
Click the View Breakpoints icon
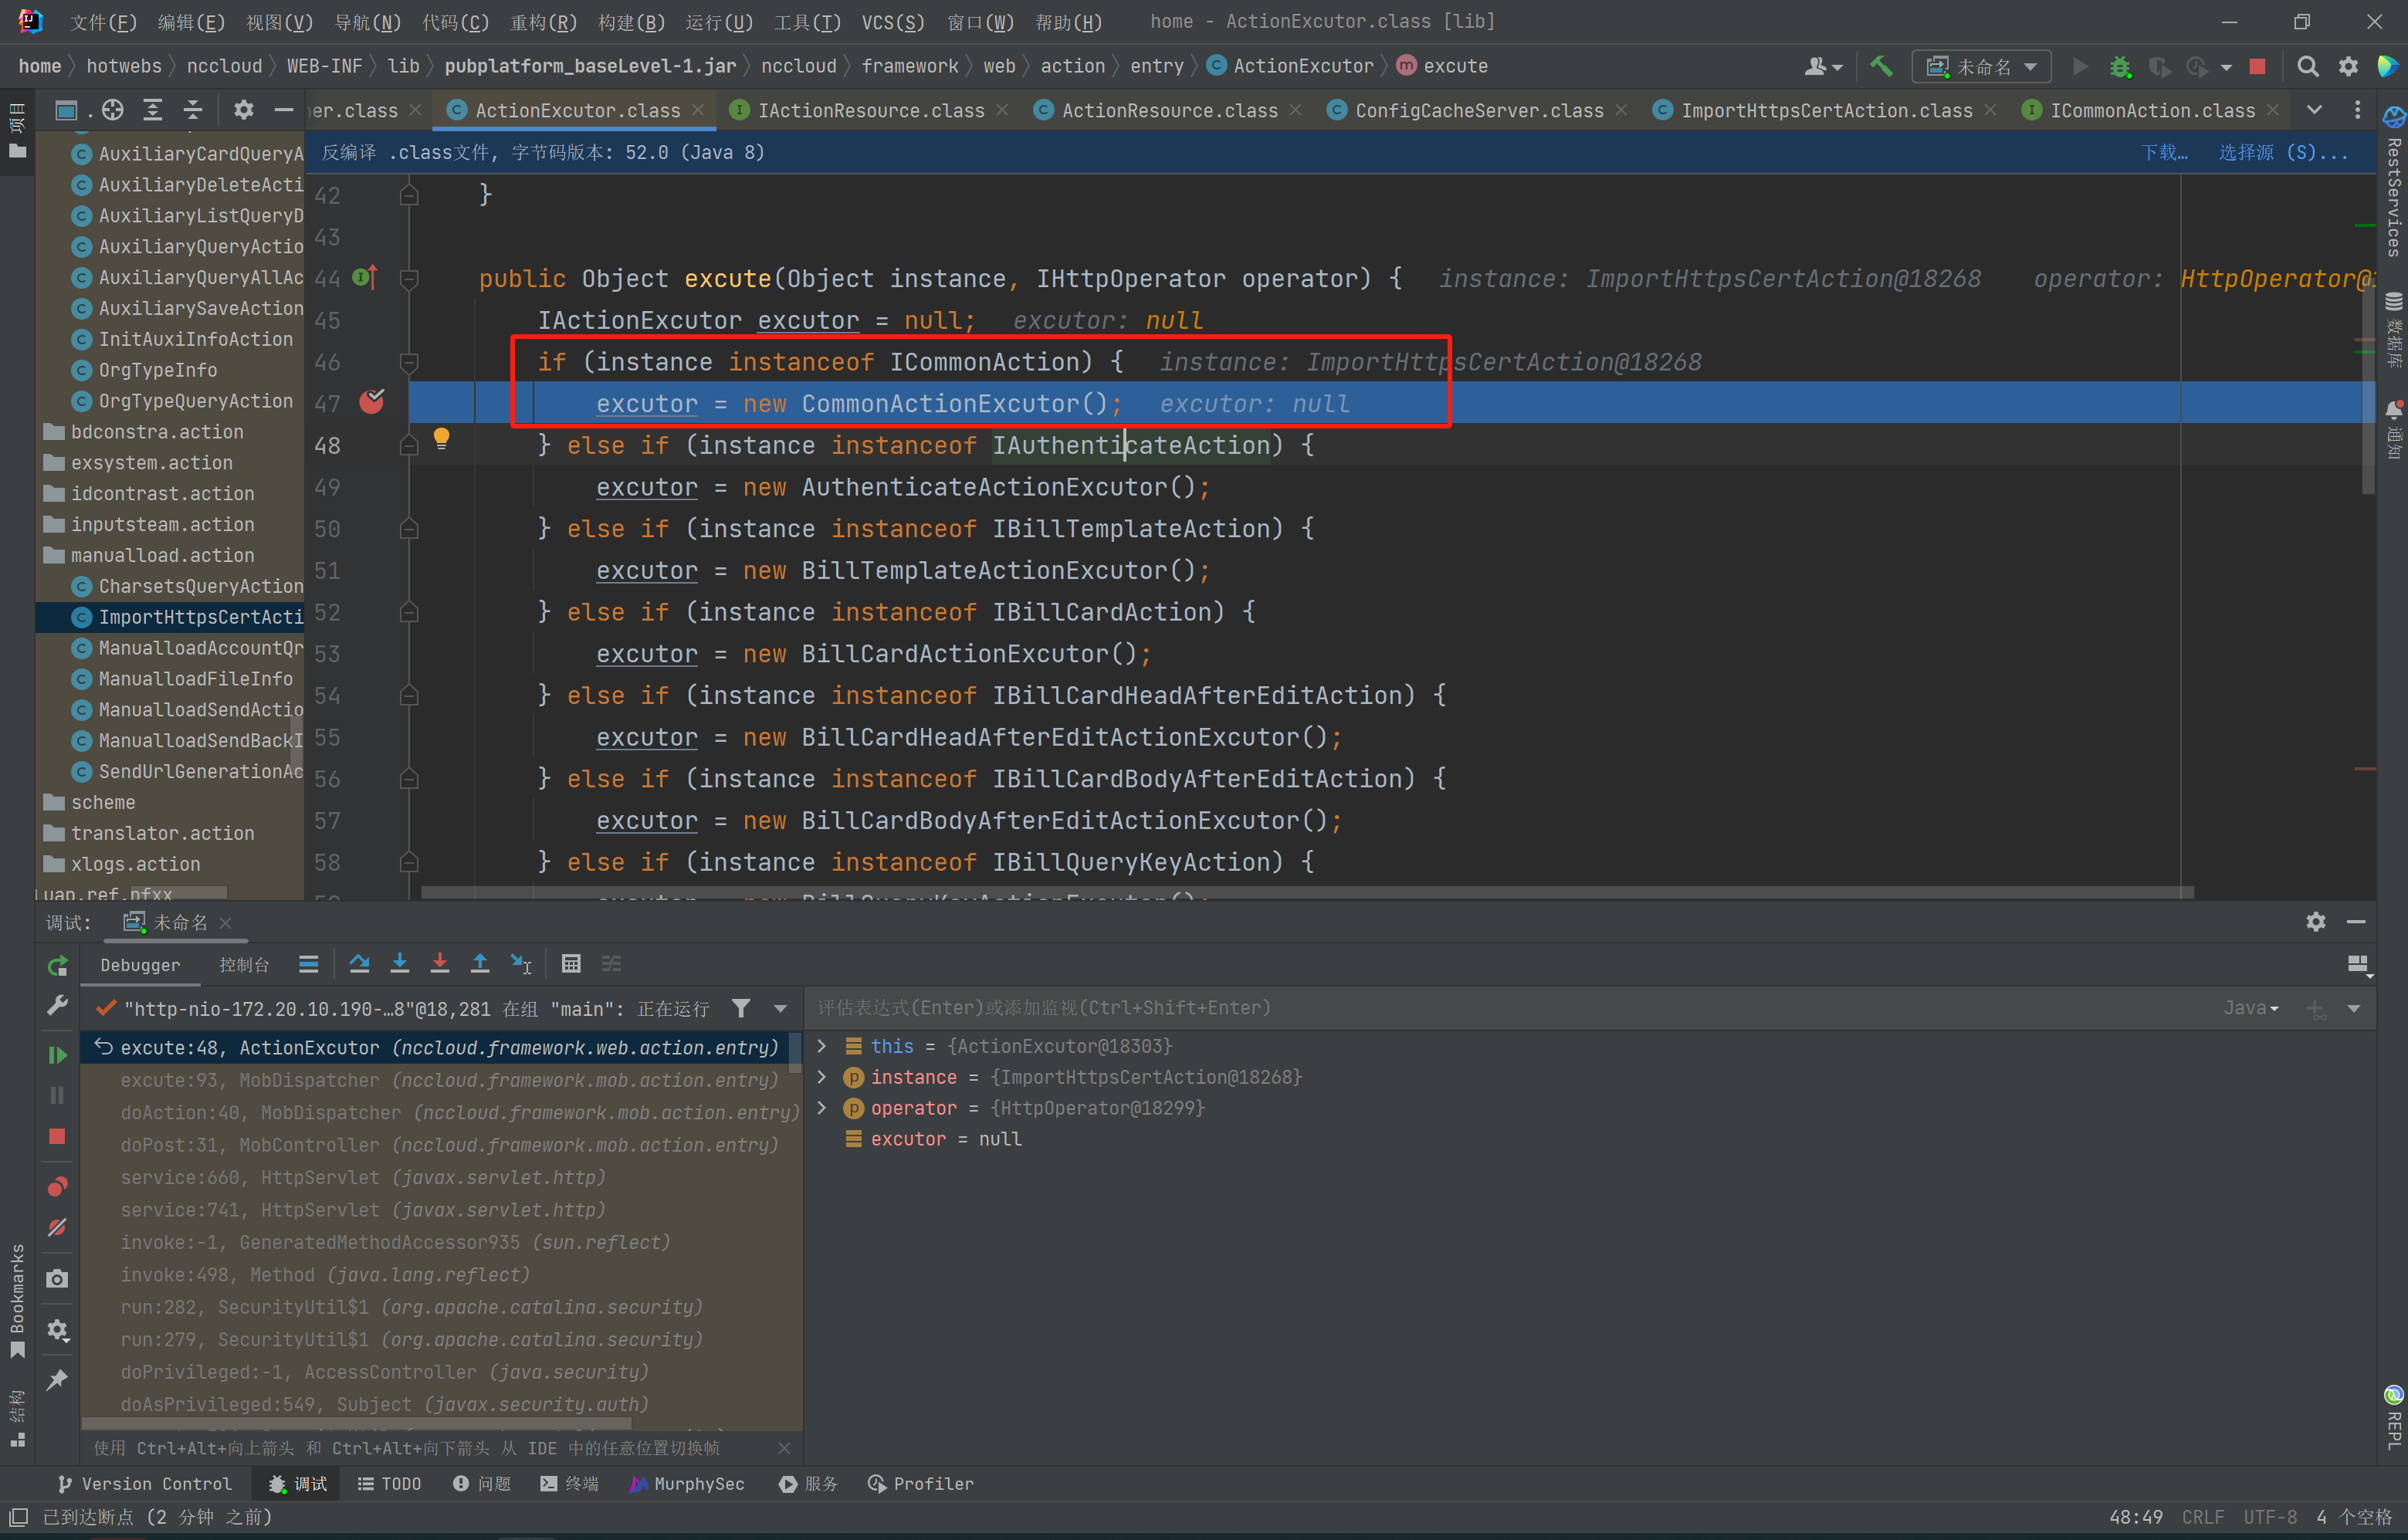click(57, 1187)
